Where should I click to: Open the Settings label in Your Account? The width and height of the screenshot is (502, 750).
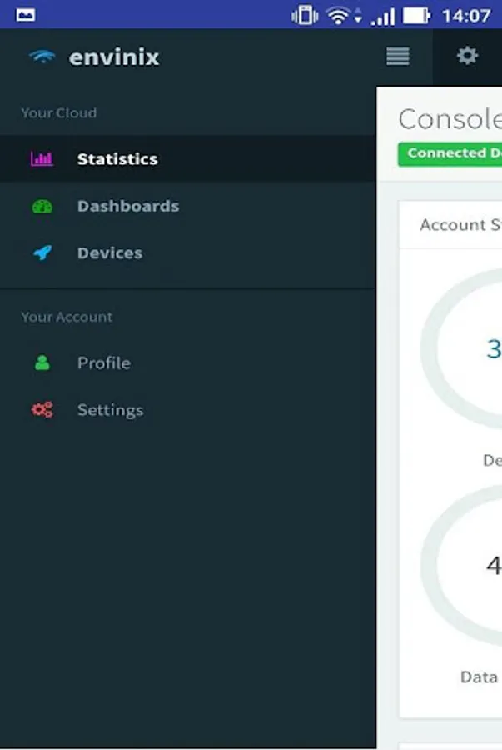point(110,410)
